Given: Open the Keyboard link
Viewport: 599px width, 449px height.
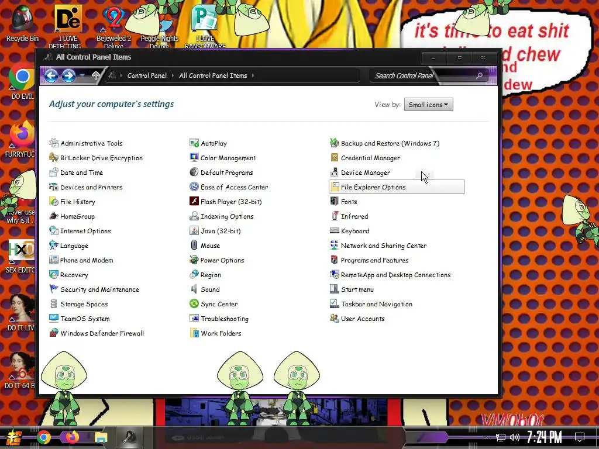Looking at the screenshot, I should click(355, 231).
